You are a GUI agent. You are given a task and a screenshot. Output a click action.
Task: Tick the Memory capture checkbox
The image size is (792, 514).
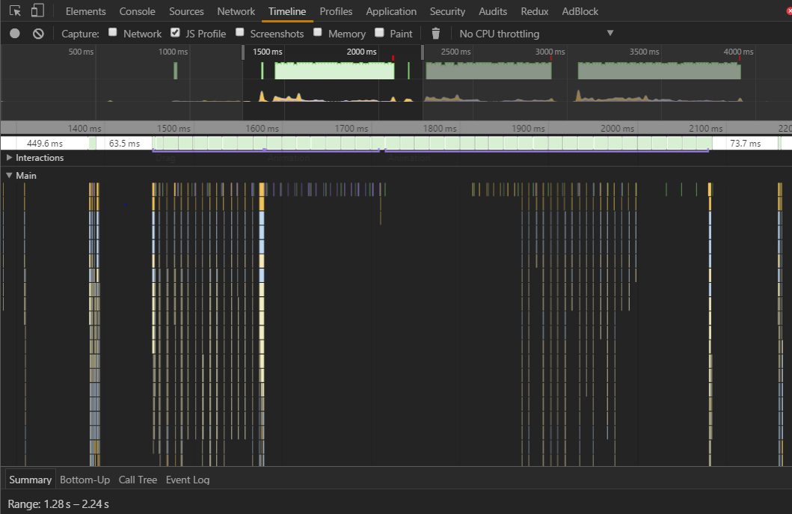point(318,33)
